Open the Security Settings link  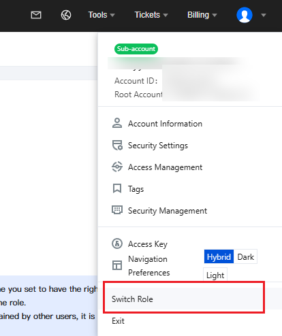pos(158,146)
